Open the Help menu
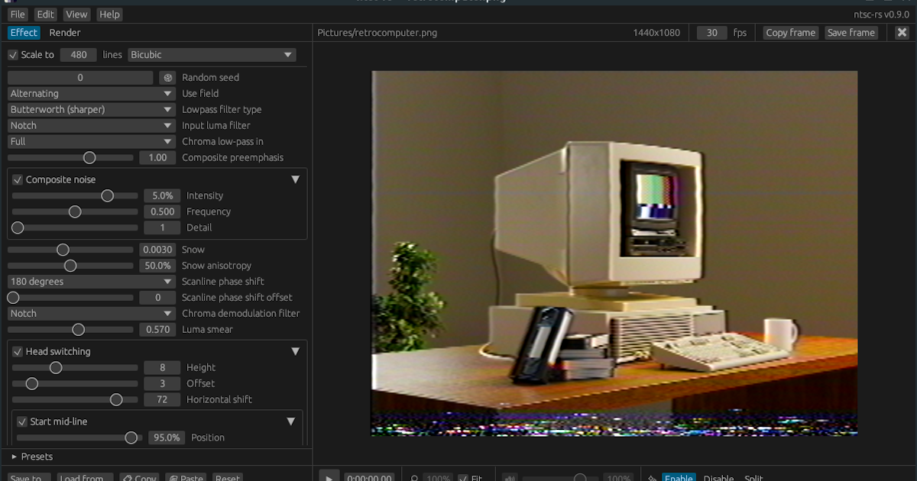The image size is (917, 481). click(110, 15)
